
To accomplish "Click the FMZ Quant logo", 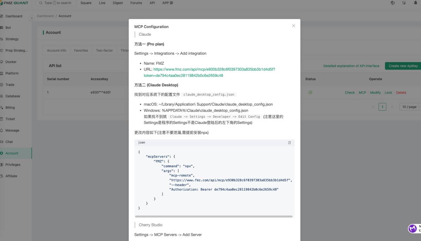I will (x=14, y=3).
